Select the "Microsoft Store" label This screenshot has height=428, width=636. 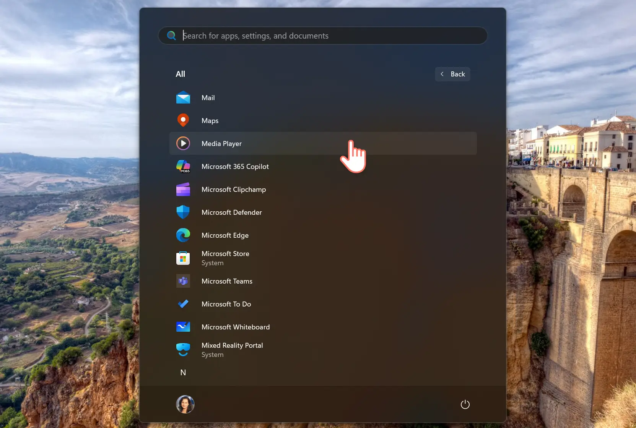click(225, 254)
